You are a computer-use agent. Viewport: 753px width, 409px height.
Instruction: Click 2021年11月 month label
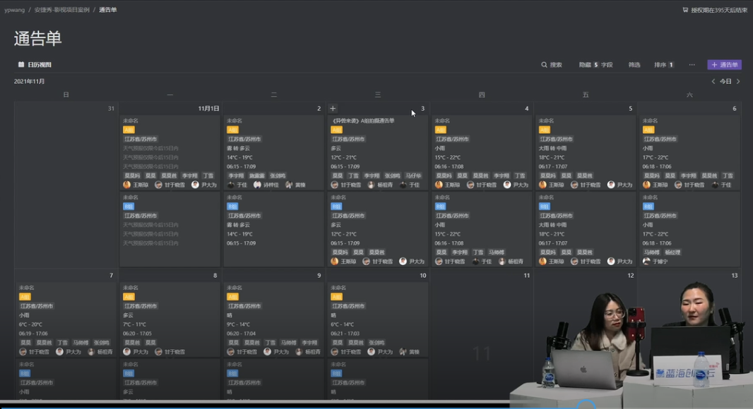29,82
